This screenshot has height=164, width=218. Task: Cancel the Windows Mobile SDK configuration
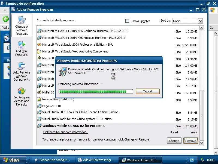tap(147, 91)
